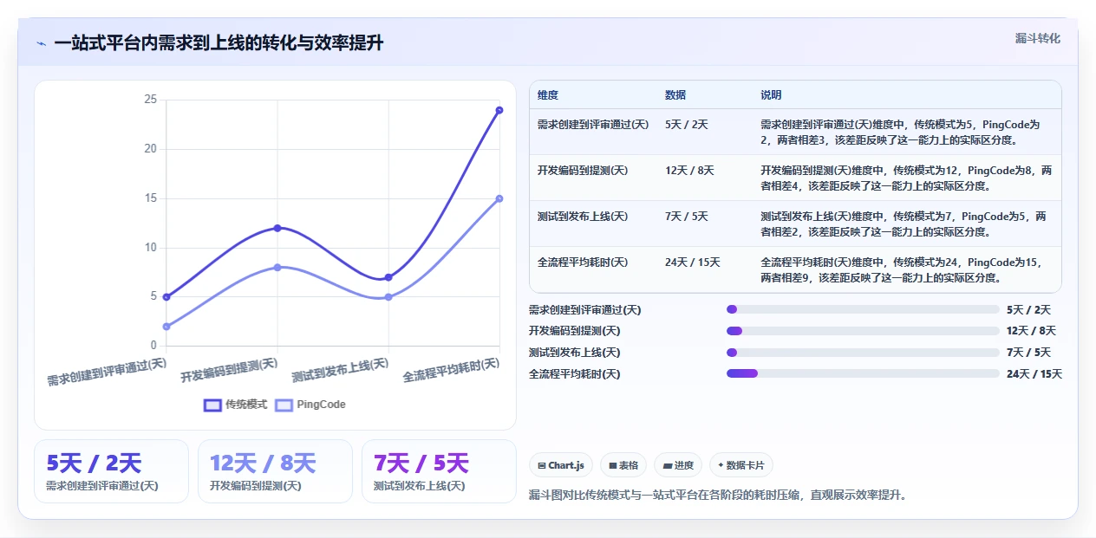Click 全流程平均耗时(天) in the table's 维度 column
The image size is (1096, 538).
(583, 263)
